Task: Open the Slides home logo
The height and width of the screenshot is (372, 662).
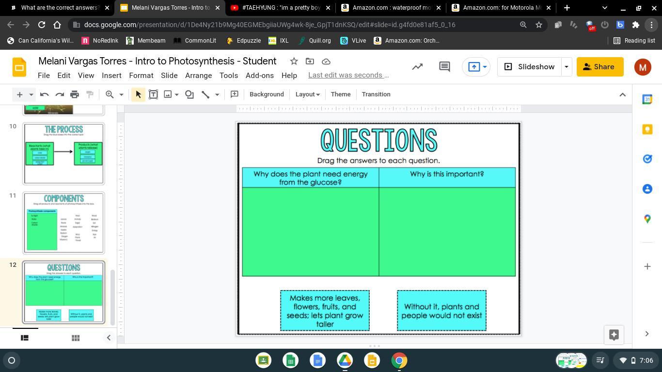Action: click(x=19, y=67)
